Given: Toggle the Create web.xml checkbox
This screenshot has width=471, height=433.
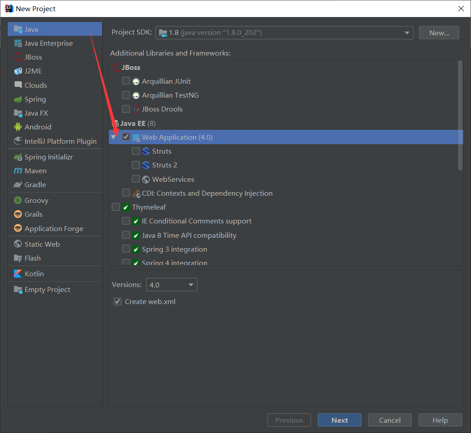Looking at the screenshot, I should pyautogui.click(x=117, y=301).
